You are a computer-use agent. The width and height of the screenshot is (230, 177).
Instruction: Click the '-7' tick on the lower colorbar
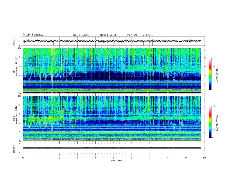tap(214, 138)
